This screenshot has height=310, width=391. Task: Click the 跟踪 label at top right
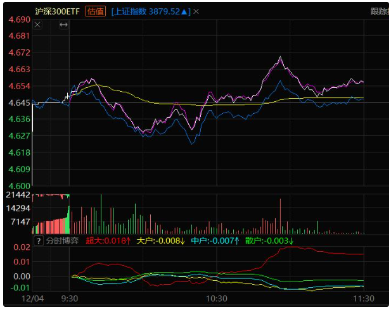[380, 11]
